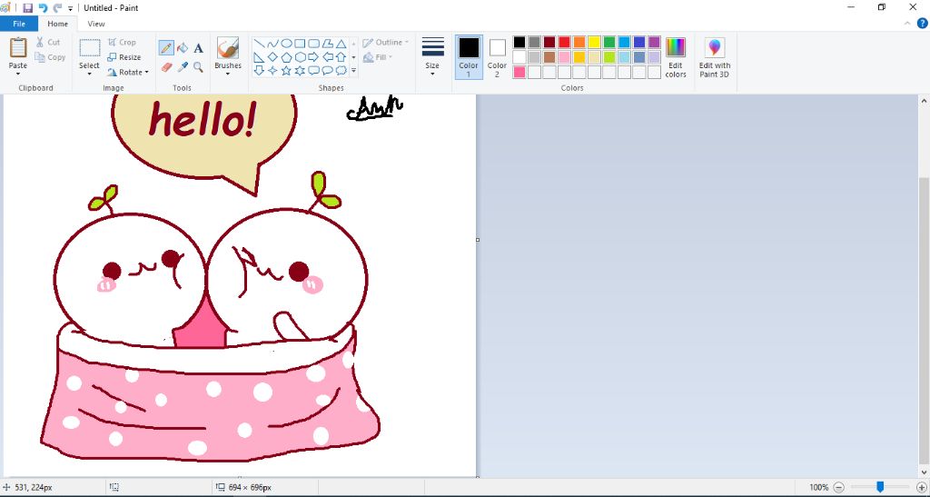Click the zoom out minus button
This screenshot has width=930, height=497.
pyautogui.click(x=838, y=487)
